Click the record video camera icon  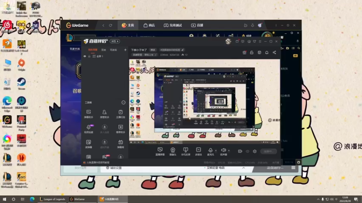click(240, 151)
